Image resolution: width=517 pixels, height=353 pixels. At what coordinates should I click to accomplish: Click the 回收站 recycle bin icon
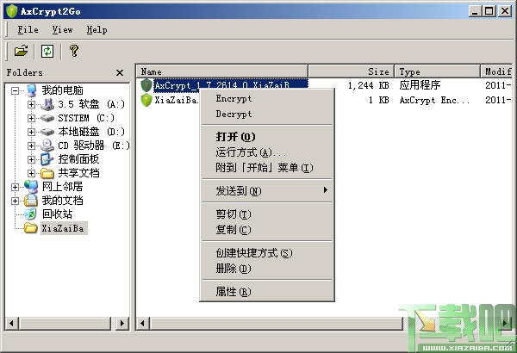[x=30, y=214]
